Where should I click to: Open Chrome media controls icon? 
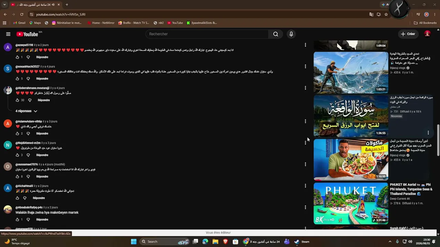418,14
